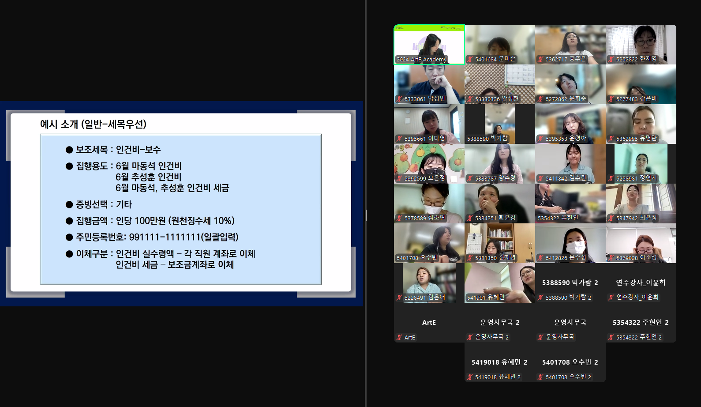Tap the muted mic icon for 5354322 주현언 2

click(611, 337)
